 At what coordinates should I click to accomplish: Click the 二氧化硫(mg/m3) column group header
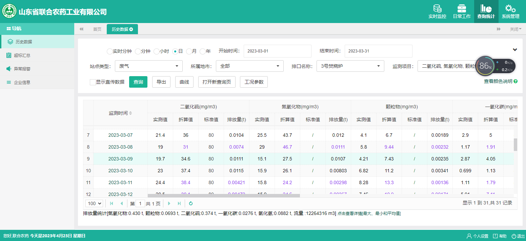coord(198,107)
